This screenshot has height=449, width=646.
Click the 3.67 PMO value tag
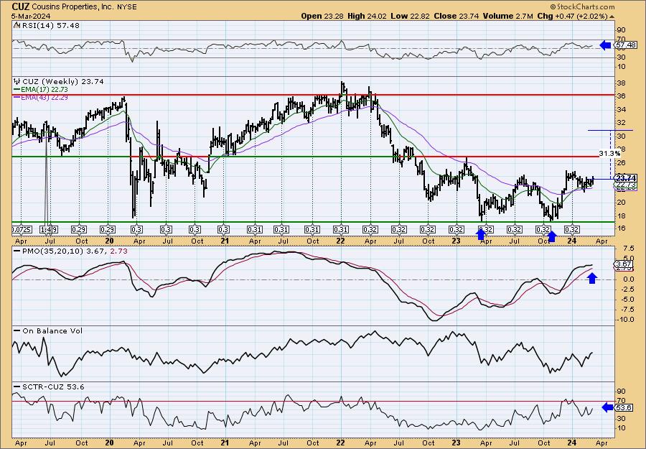[x=624, y=264]
